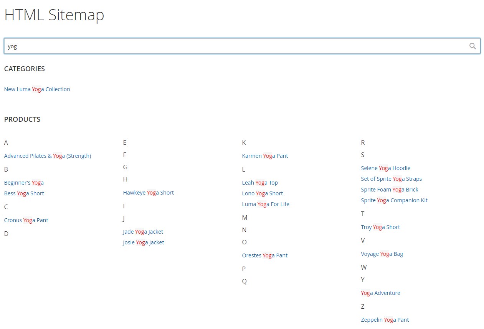The width and height of the screenshot is (484, 329).
Task: Click letter M group heading
Action: (245, 218)
